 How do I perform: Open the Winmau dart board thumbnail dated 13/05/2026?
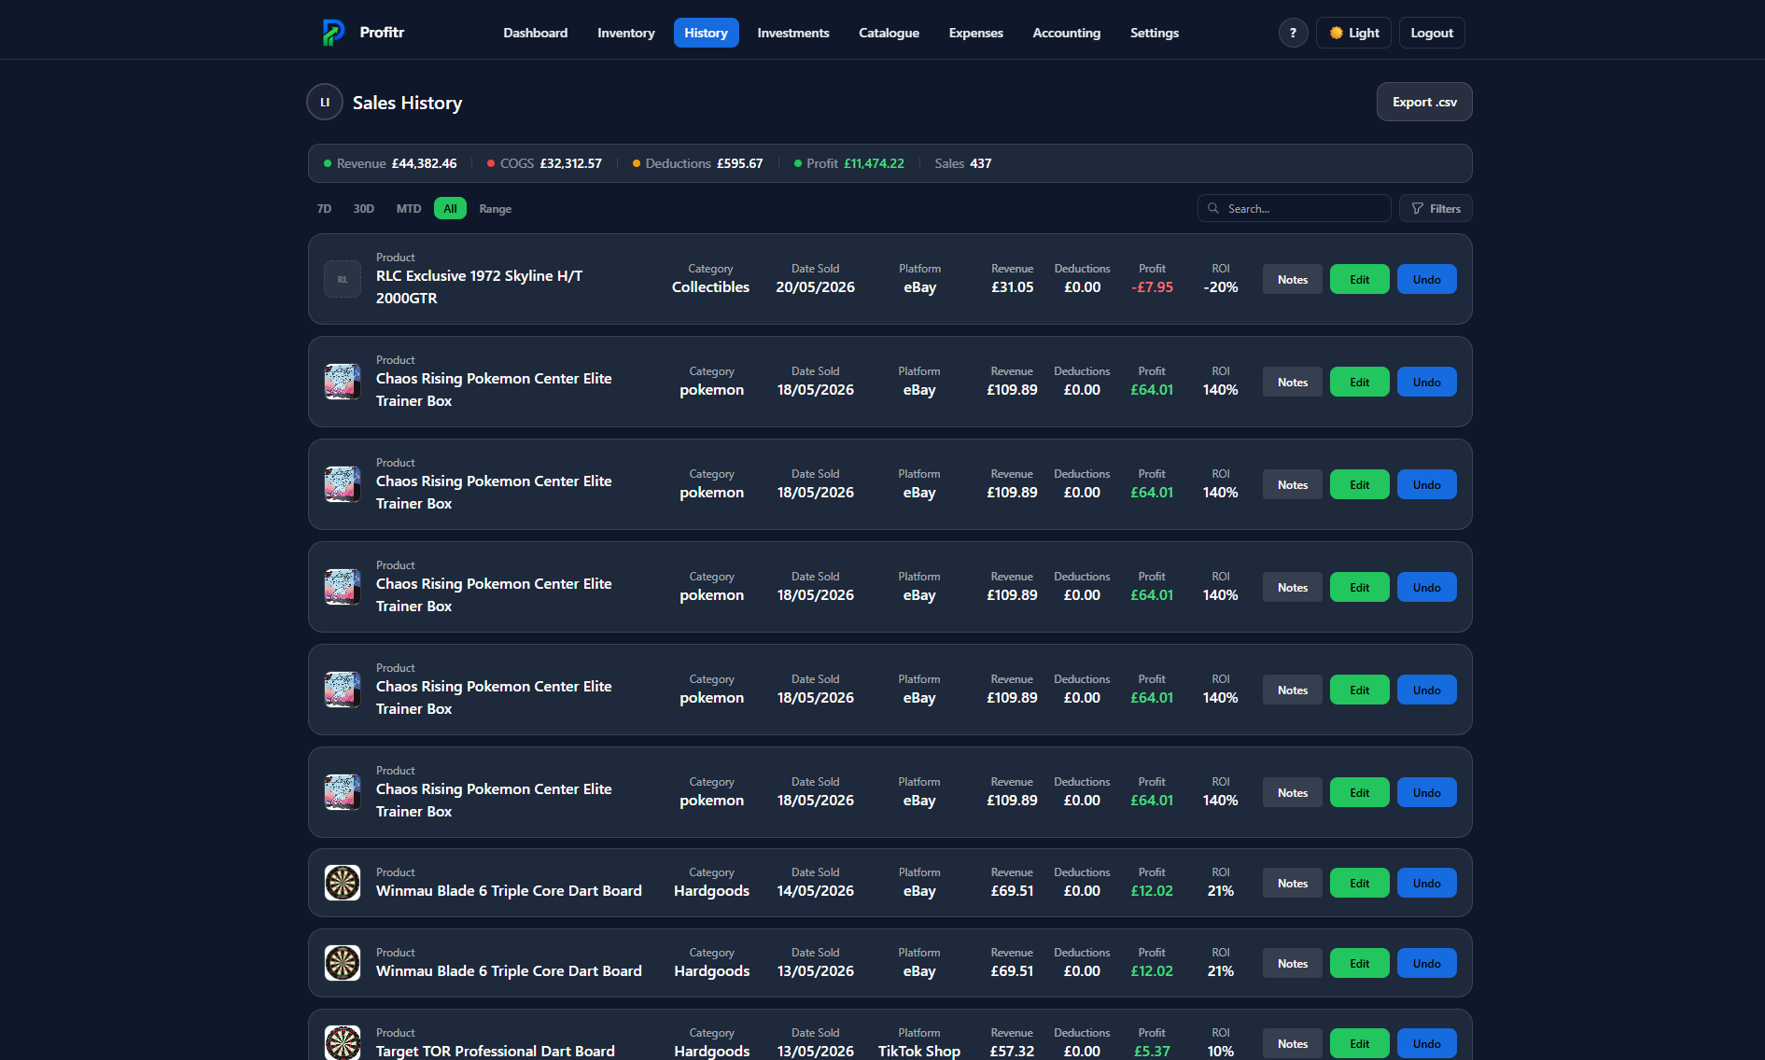pos(343,963)
